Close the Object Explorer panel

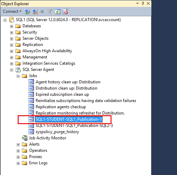(148, 3)
